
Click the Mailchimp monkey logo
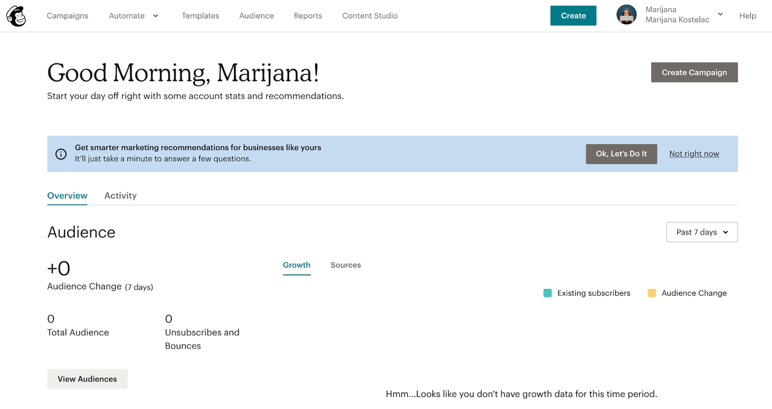[16, 16]
